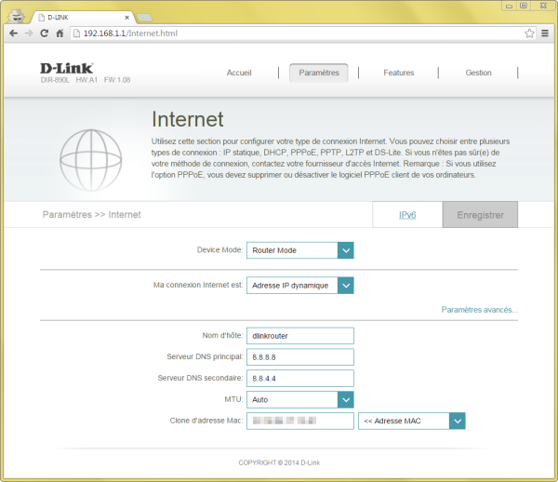Open the Adresse MAC selection dropdown

click(x=456, y=422)
